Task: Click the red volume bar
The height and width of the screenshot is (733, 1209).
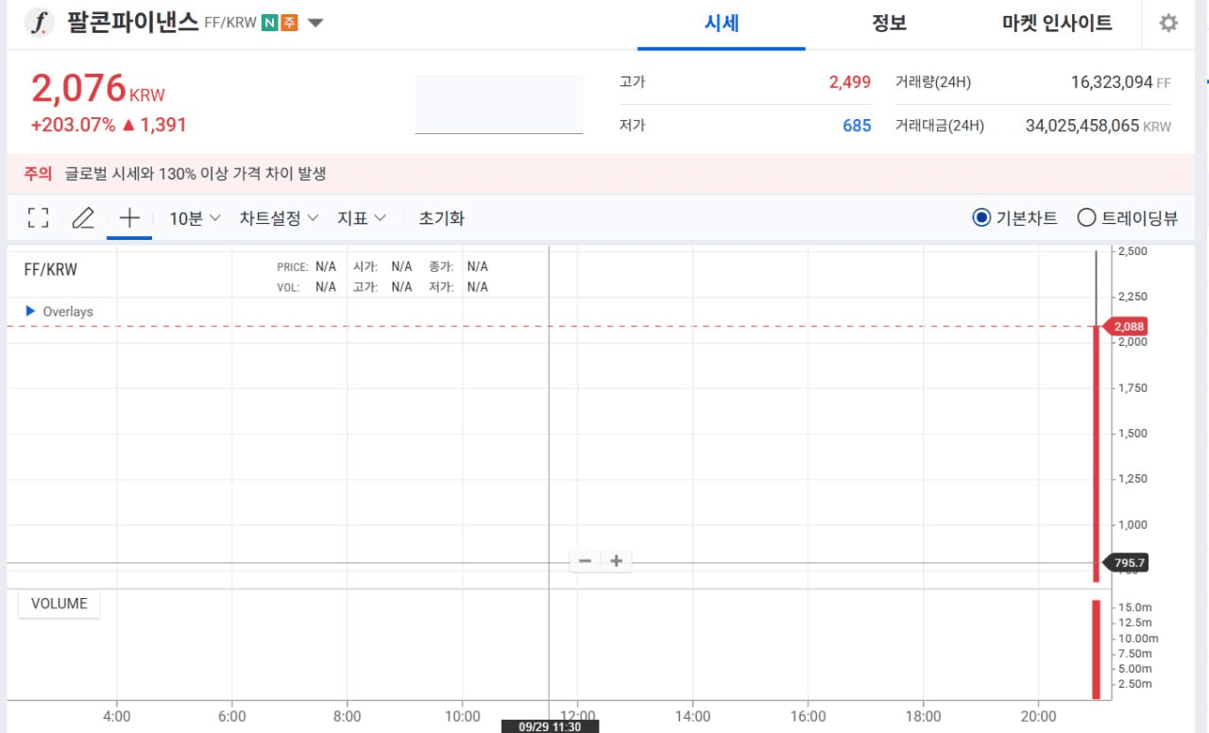Action: 1097,649
